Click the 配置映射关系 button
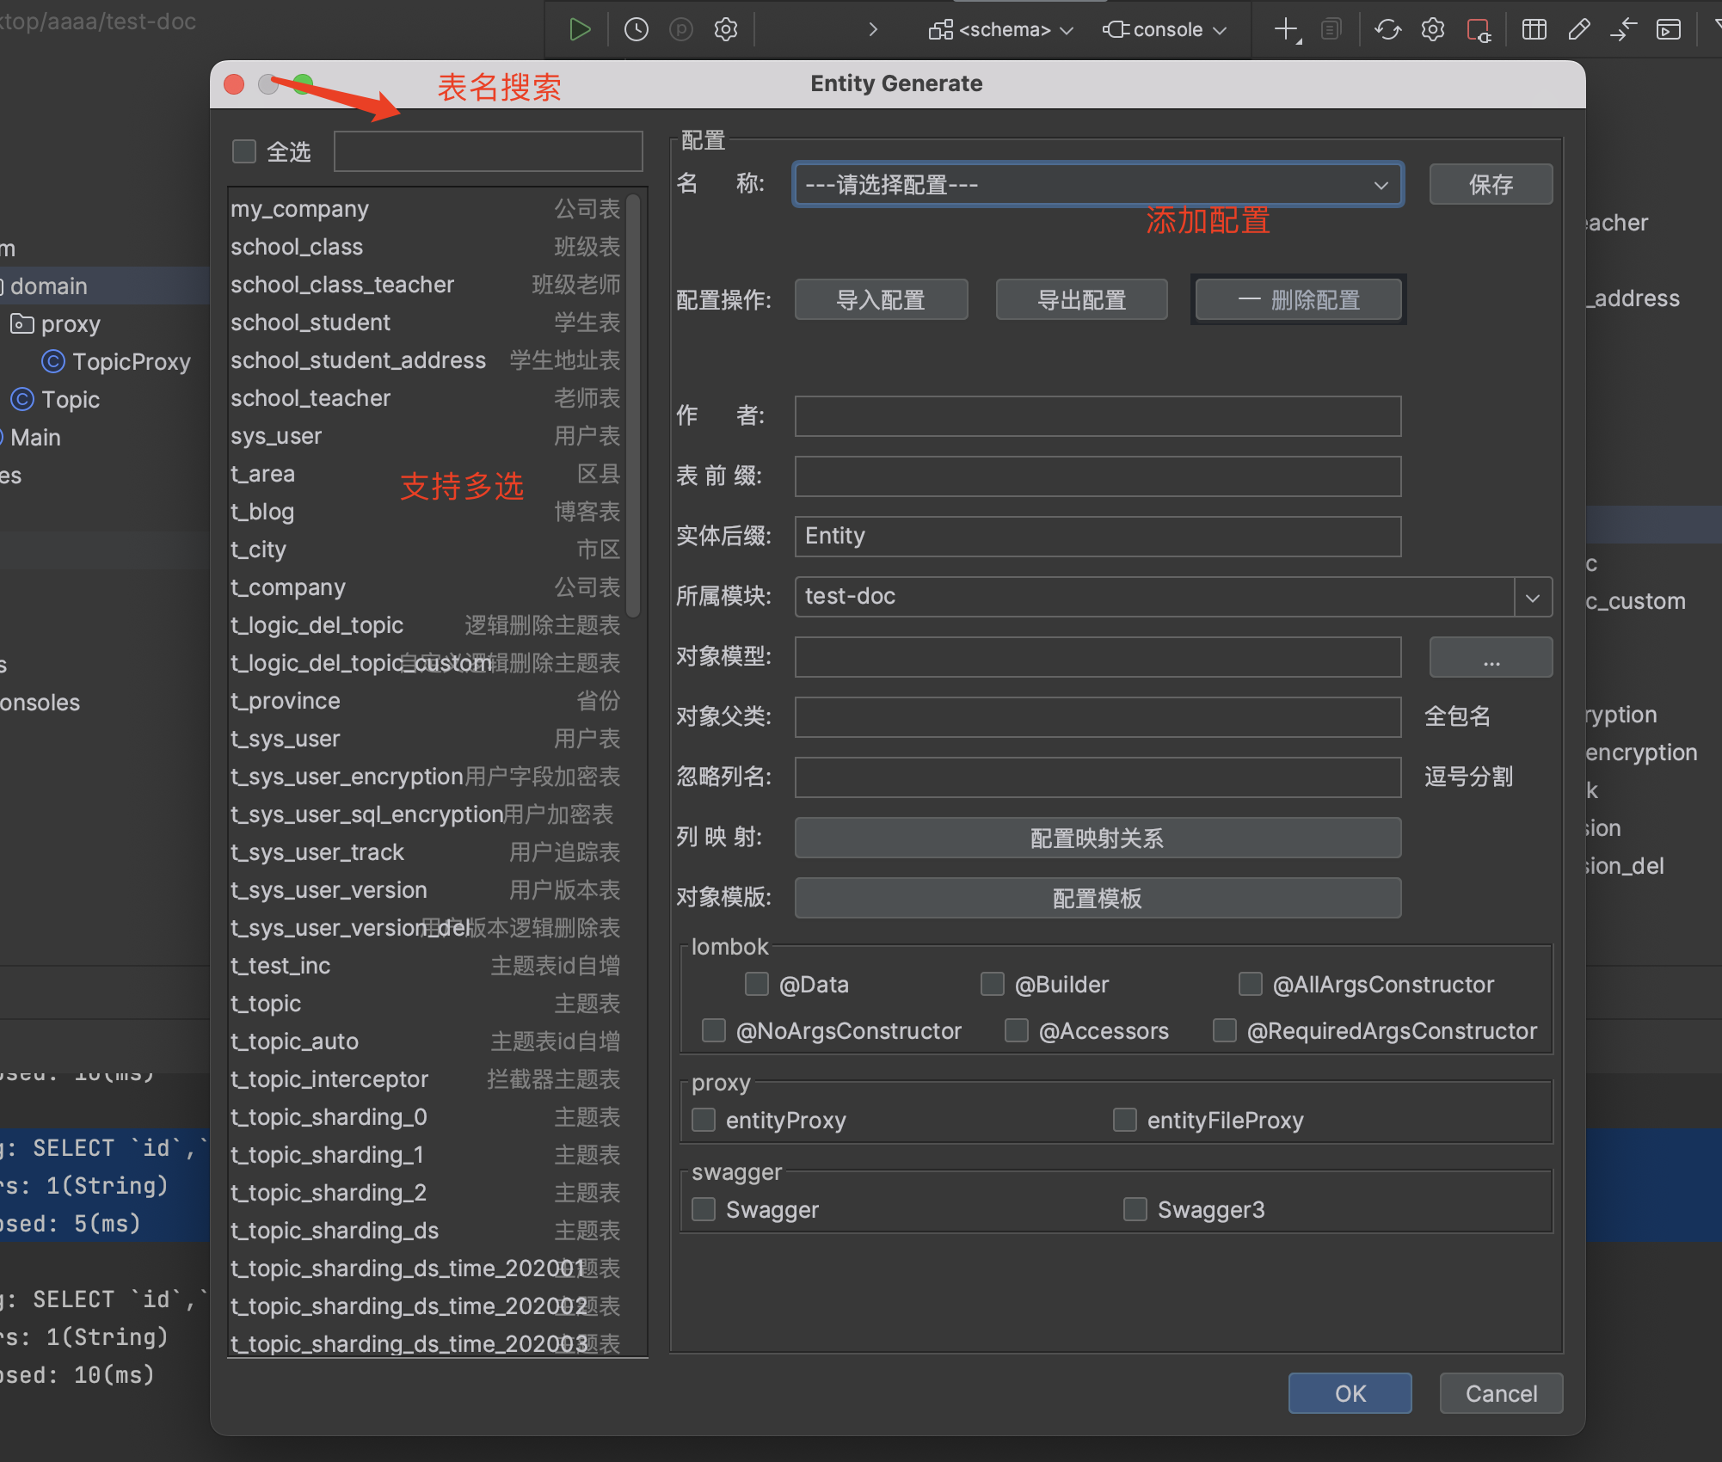This screenshot has width=1722, height=1462. (1098, 838)
